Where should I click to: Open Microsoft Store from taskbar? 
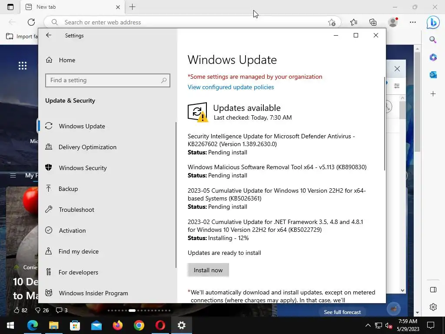[x=75, y=325]
